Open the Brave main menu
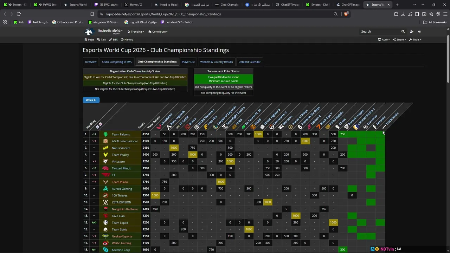450x253 pixels. (445, 14)
